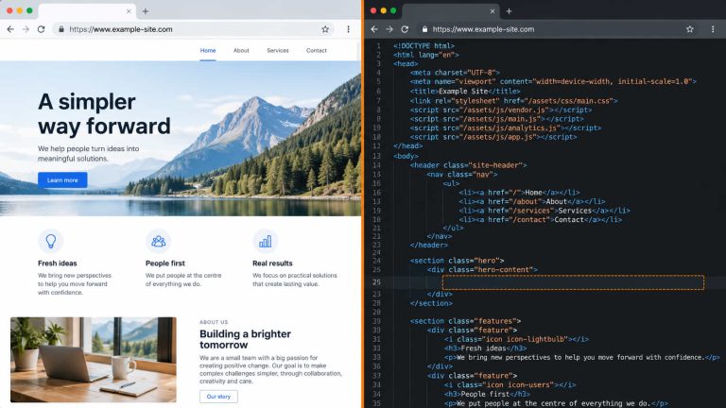This screenshot has height=408, width=726.
Task: Click the lightbulb icon above Fresh ideas
Action: pos(50,241)
